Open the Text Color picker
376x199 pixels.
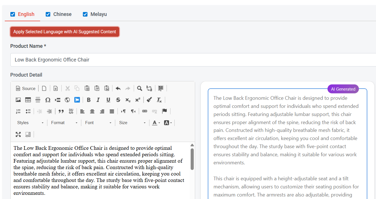[155, 123]
